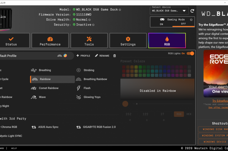Click the brightness slider handle

137,104
